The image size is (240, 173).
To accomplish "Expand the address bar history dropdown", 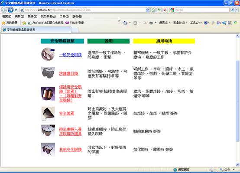I will coord(147,10).
